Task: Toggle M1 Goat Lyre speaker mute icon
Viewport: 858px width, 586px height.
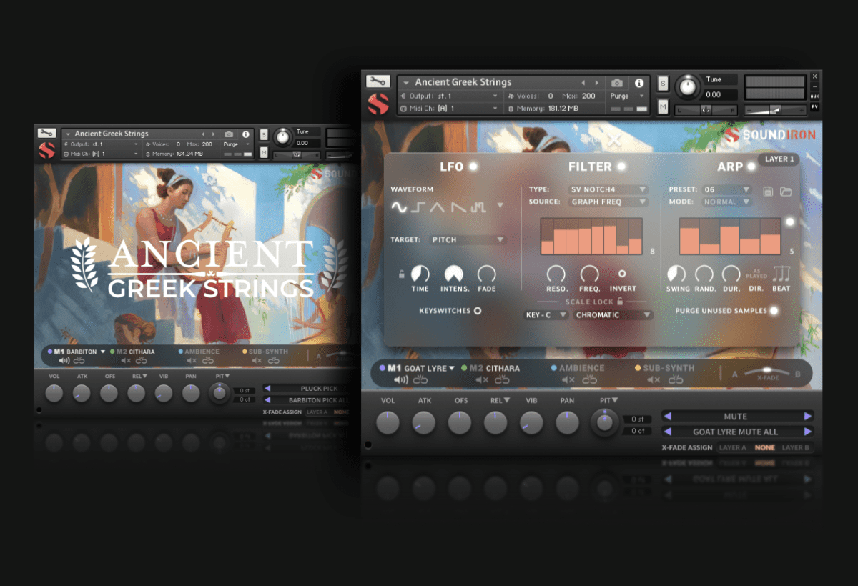Action: 402,380
